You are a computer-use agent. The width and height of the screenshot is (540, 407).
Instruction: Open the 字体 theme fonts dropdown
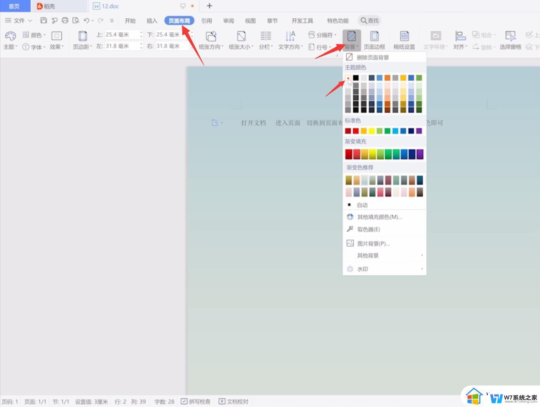(34, 47)
